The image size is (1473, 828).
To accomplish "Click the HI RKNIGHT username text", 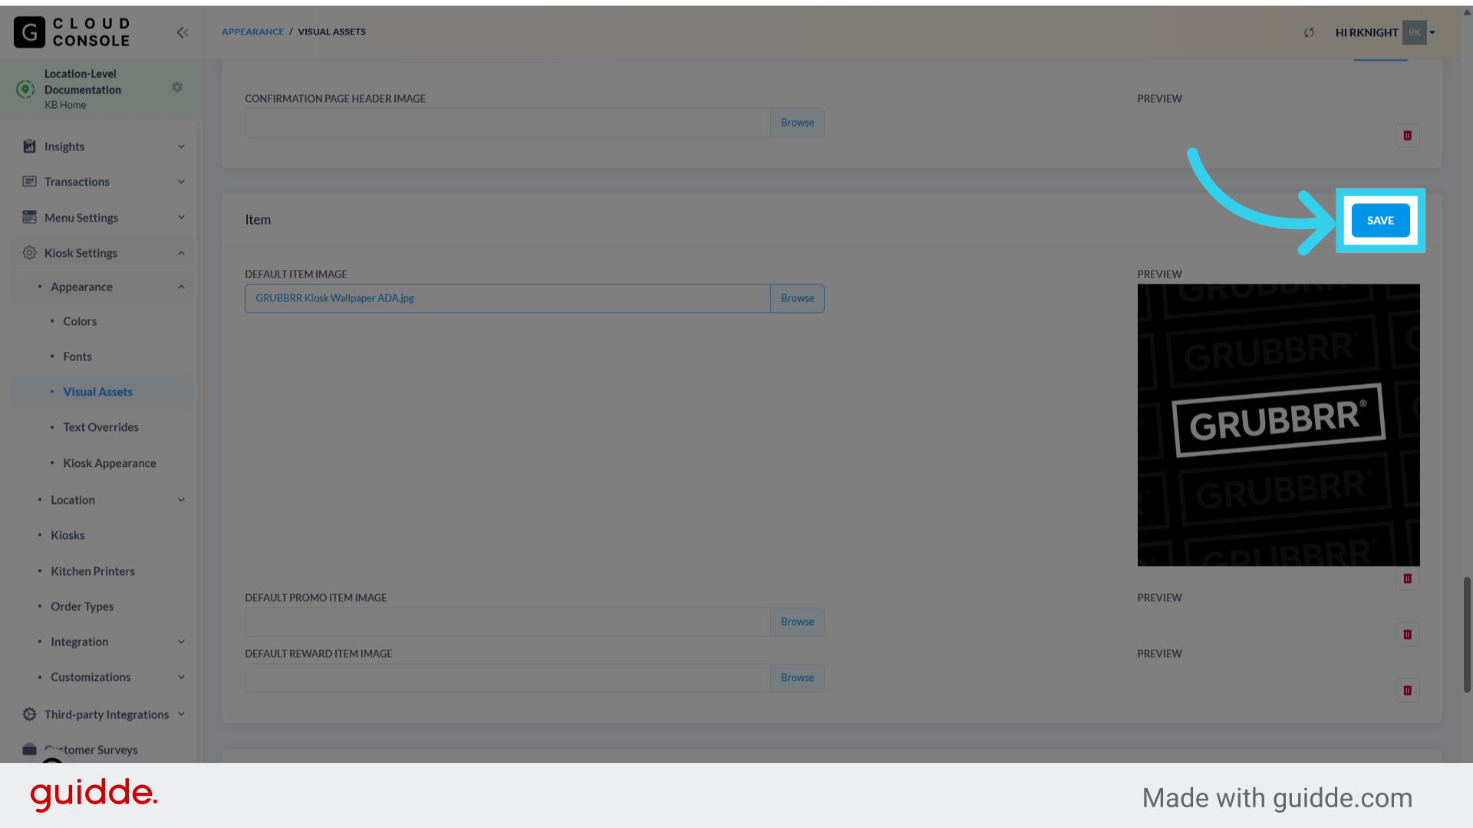I will coord(1366,32).
